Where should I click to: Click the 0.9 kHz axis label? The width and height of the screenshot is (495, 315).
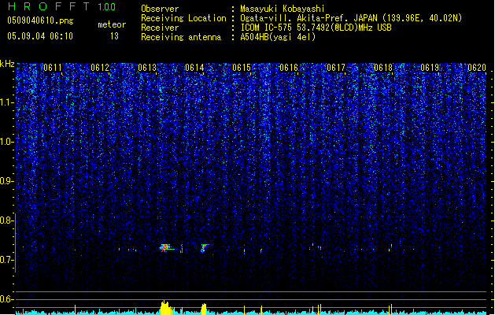point(7,181)
